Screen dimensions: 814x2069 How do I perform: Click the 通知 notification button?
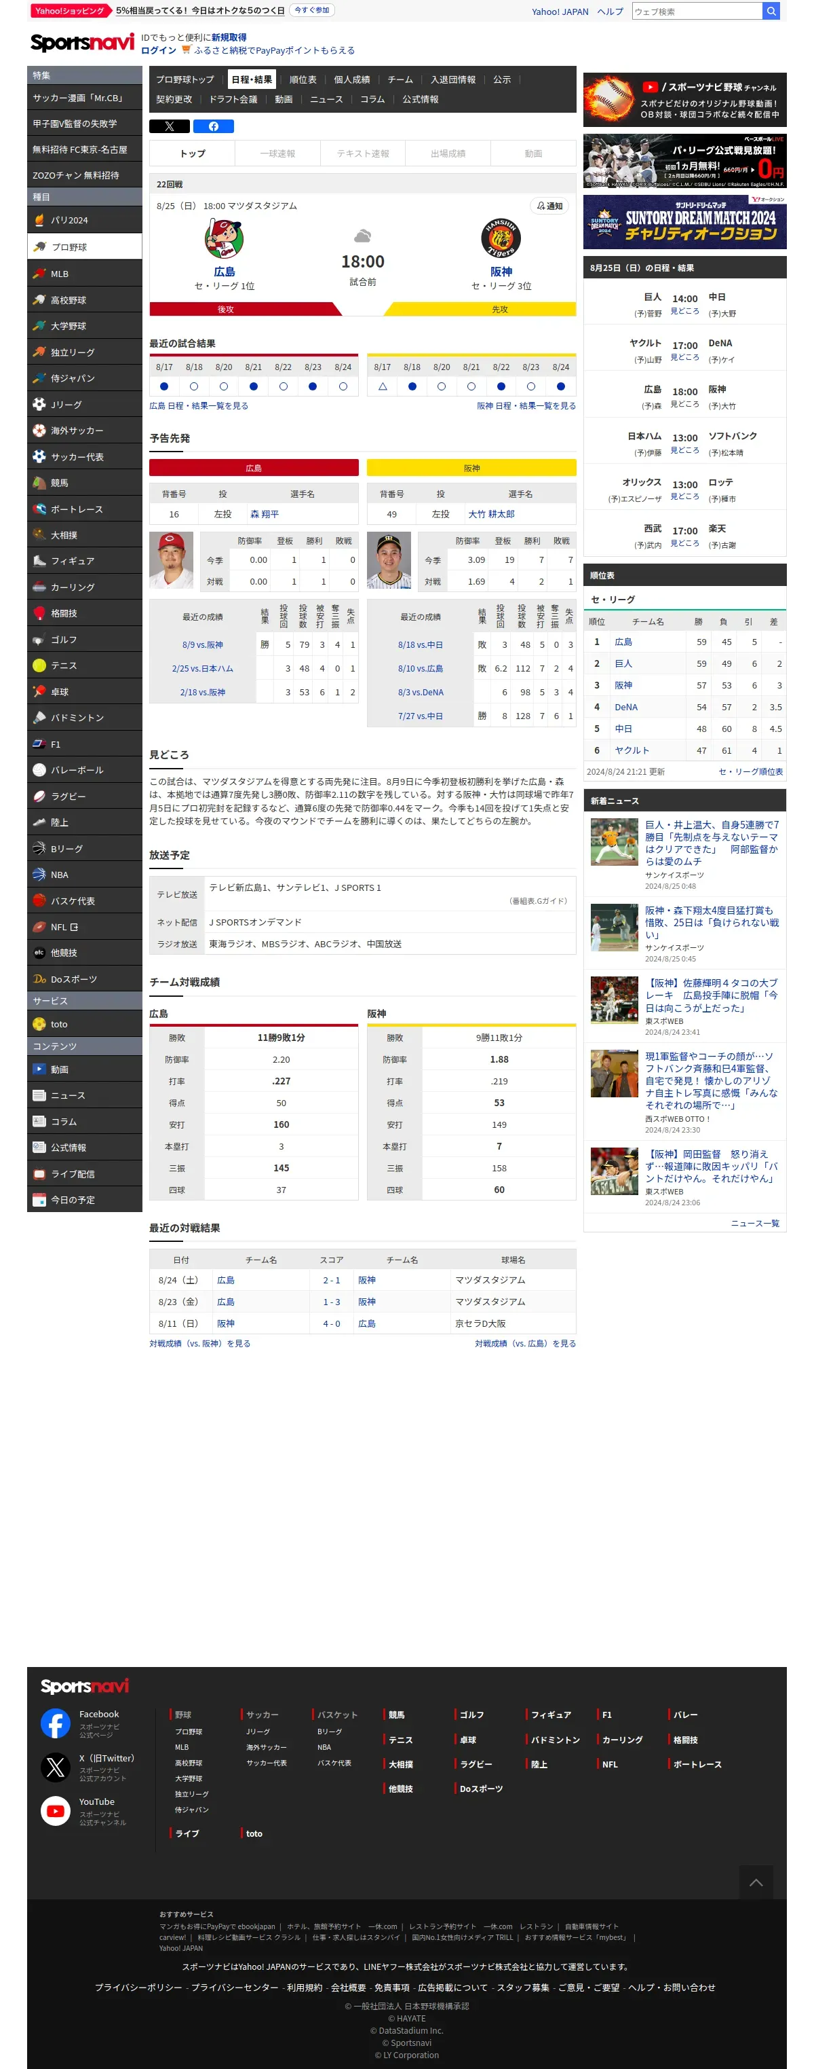[x=550, y=206]
